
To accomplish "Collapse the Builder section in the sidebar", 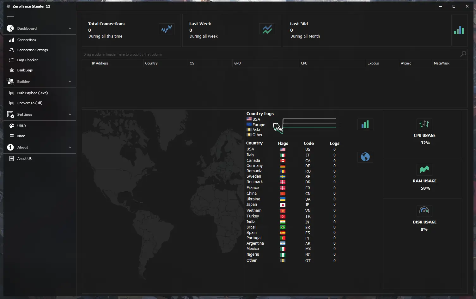I will coord(70,82).
